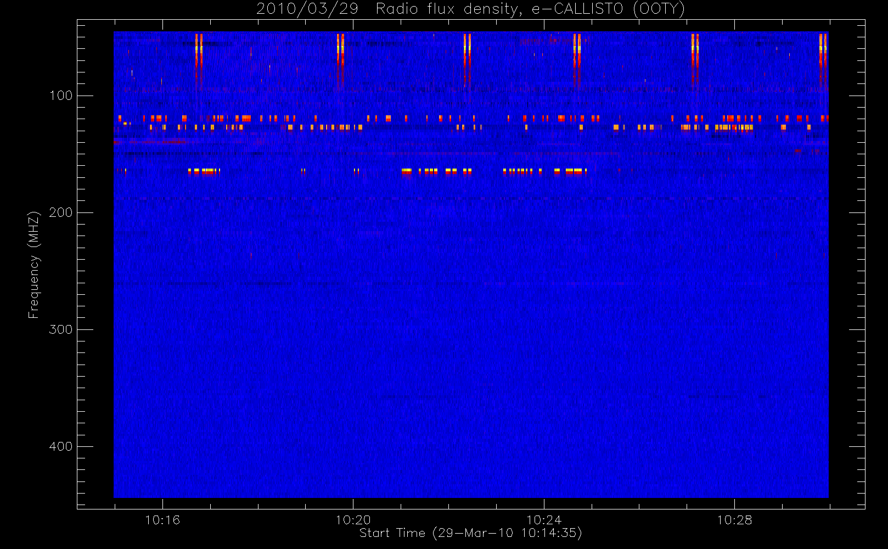888x549 pixels.
Task: Click the '100' frequency tick label
Action: tap(61, 96)
